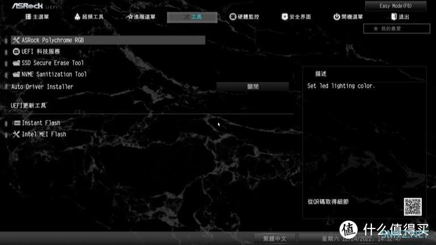
Task: Change language via 繁體中文 button
Action: 274,239
